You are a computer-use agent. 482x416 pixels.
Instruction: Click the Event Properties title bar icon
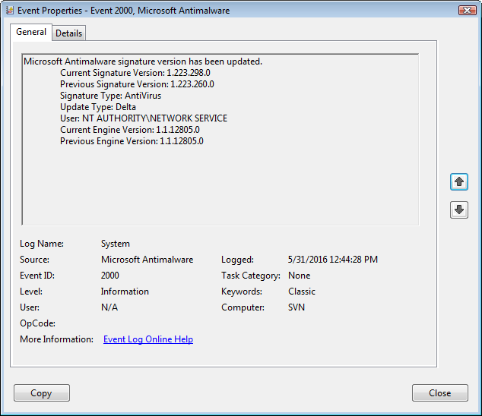(x=10, y=10)
